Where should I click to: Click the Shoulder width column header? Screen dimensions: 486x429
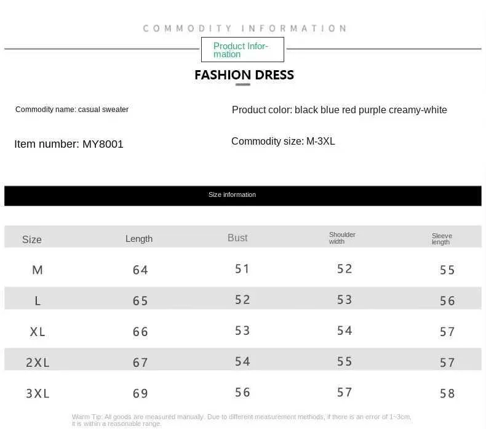342,238
